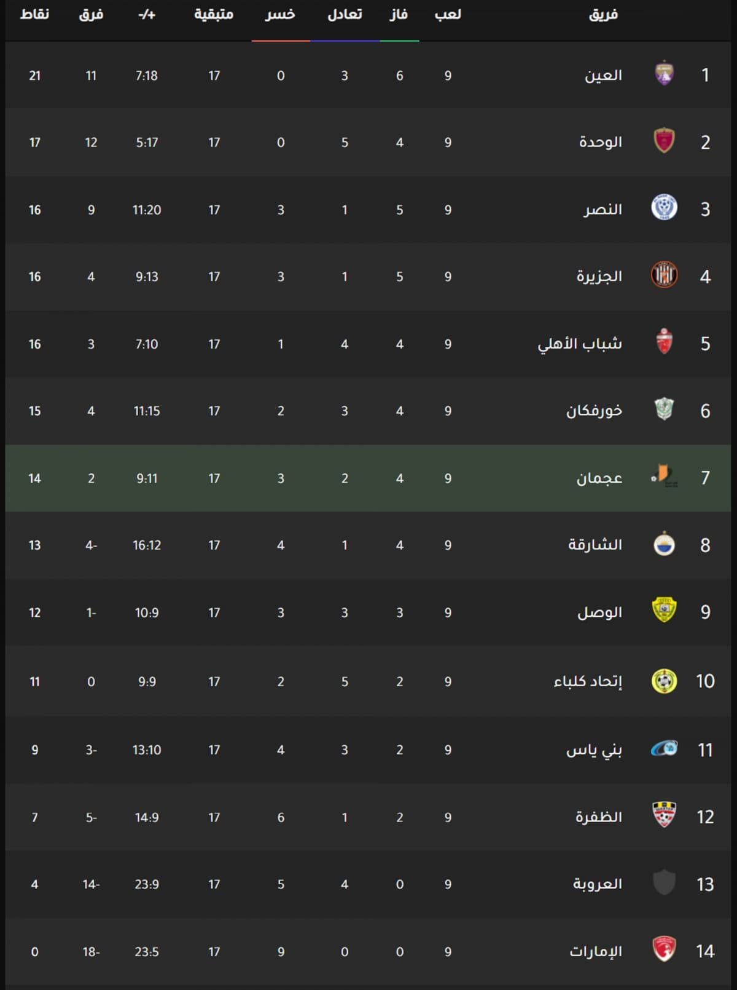The image size is (737, 990).
Task: Click the خورفكان green shield icon
Action: [x=664, y=408]
